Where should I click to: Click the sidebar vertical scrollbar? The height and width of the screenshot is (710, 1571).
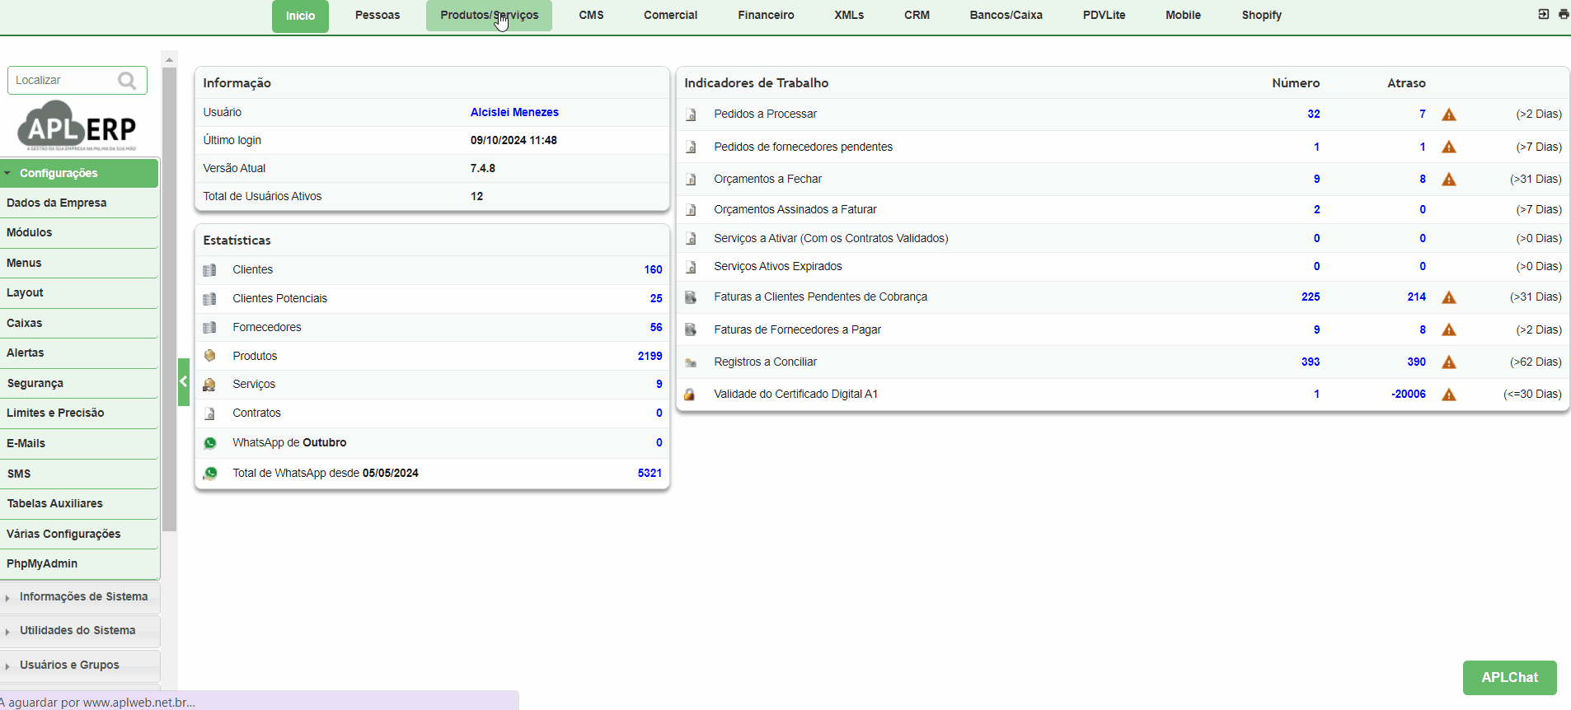(169, 300)
